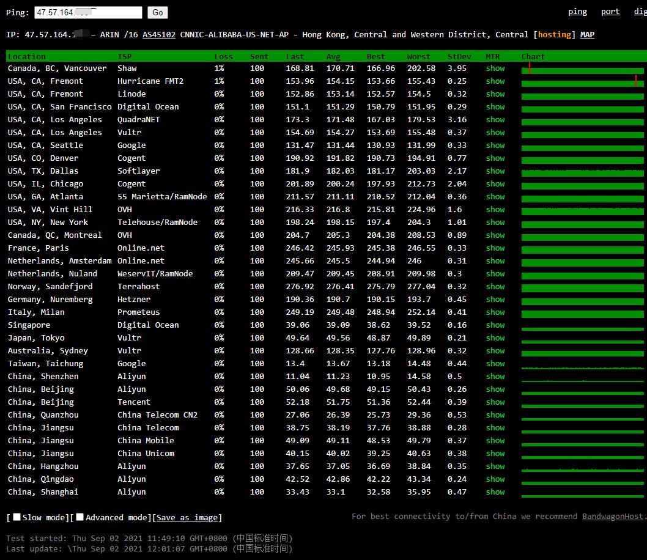The image size is (647, 560).
Task: Show MTR for the Singapore Digital Ocean row
Action: tap(495, 325)
